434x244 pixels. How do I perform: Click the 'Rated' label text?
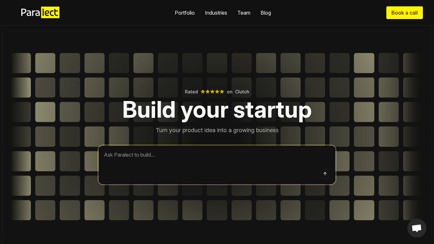pyautogui.click(x=191, y=92)
